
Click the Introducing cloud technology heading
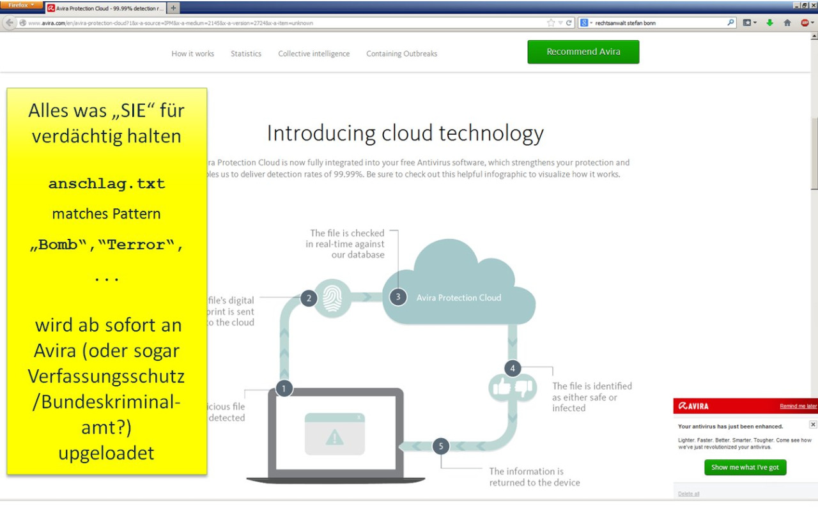405,133
